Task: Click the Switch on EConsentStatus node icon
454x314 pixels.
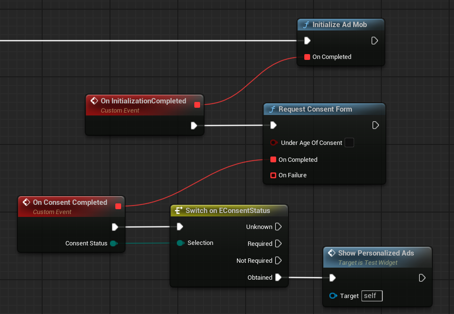Action: coord(178,211)
